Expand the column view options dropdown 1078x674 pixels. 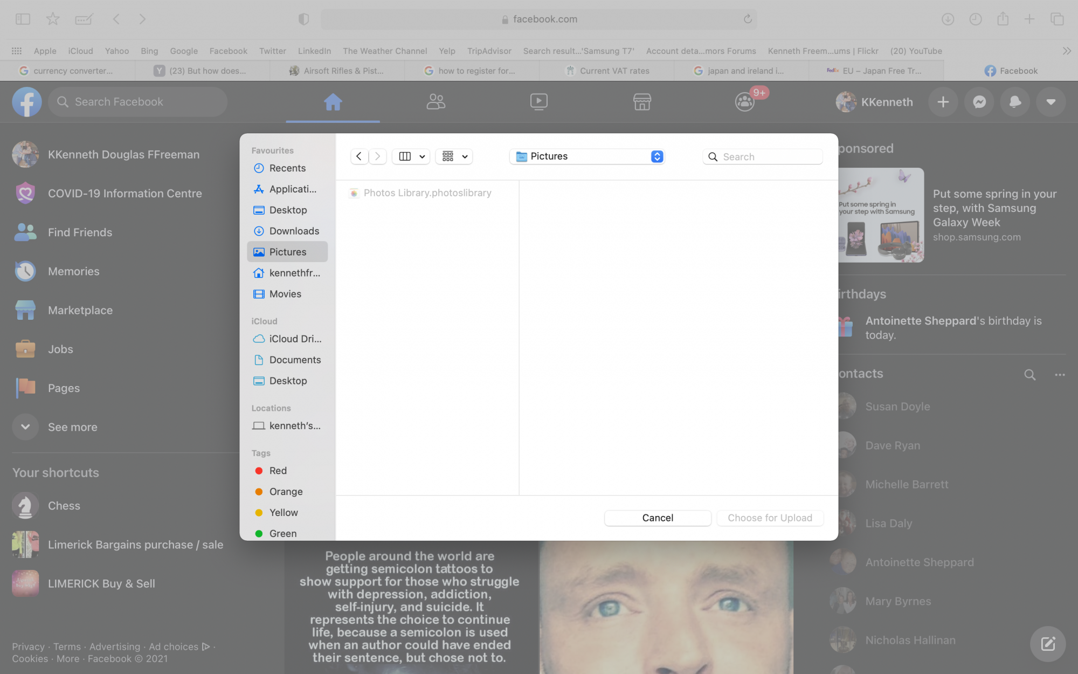click(x=411, y=156)
